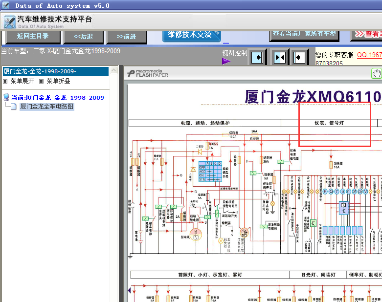Go forward with the >>前进 button
Screen dimensions: 382x302
click(x=126, y=37)
